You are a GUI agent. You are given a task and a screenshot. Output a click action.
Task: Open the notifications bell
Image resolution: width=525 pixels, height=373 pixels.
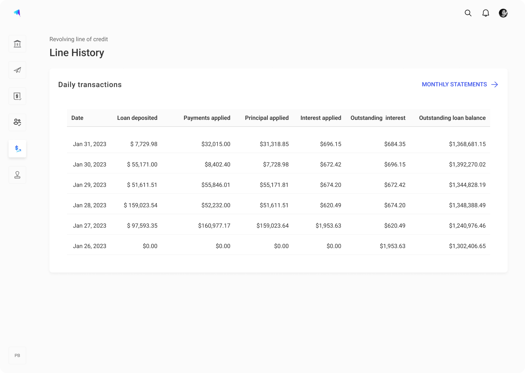click(x=486, y=13)
